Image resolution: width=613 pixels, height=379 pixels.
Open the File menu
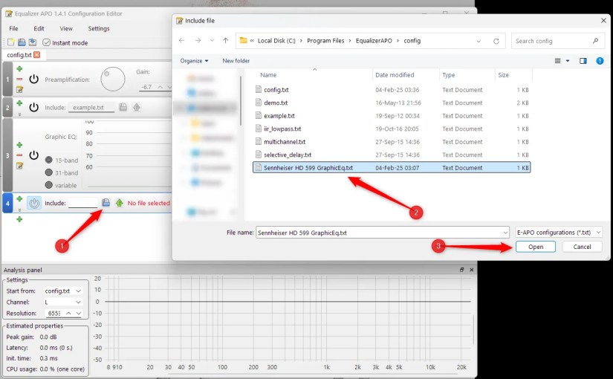click(13, 28)
